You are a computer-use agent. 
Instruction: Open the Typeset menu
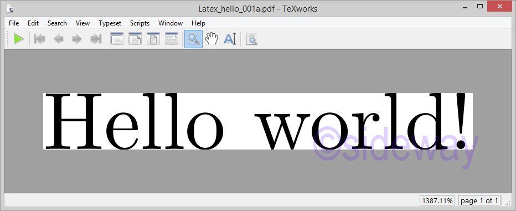click(x=110, y=23)
